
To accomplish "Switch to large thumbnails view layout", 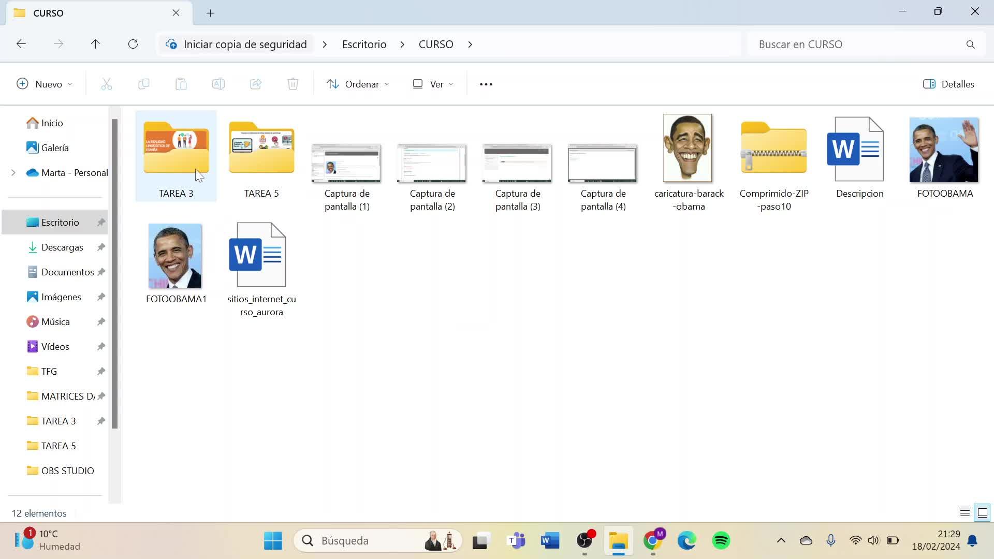I will [982, 512].
